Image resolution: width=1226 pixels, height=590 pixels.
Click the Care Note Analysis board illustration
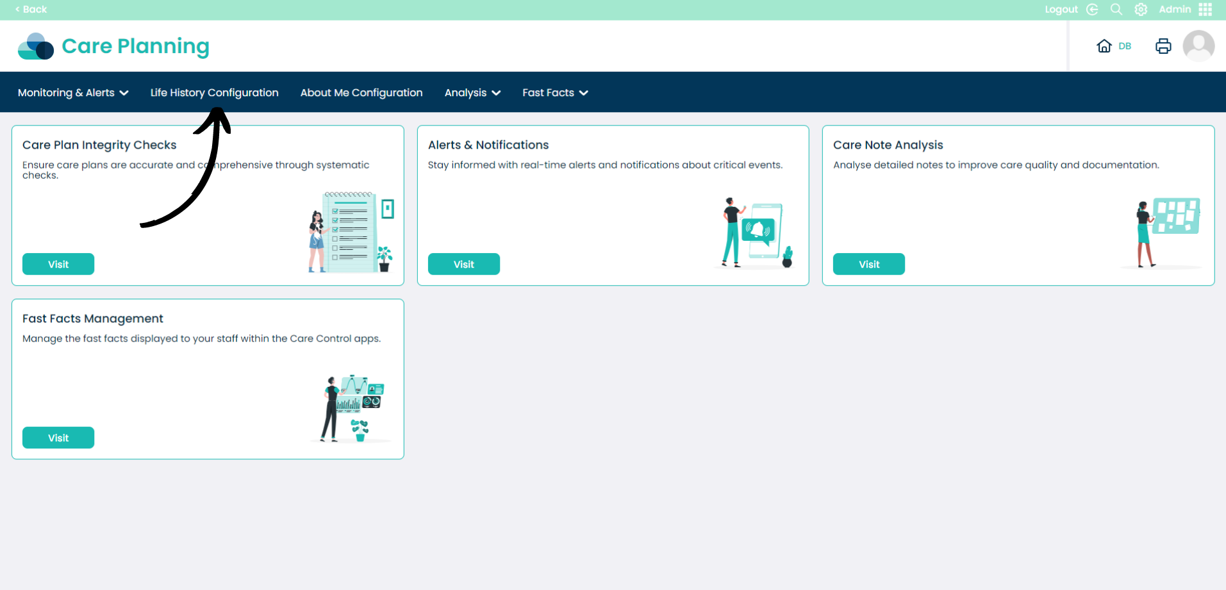[x=1161, y=232]
